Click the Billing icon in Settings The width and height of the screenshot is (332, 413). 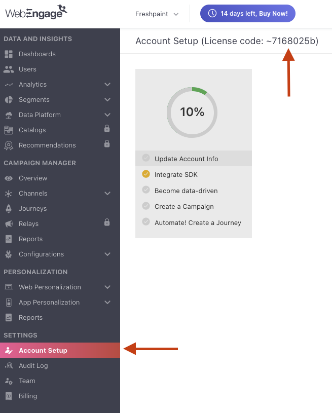(9, 396)
